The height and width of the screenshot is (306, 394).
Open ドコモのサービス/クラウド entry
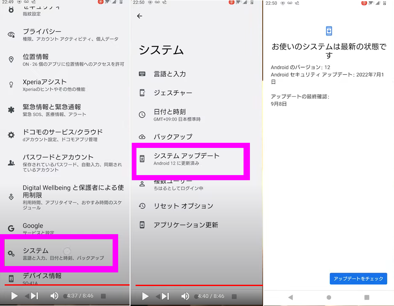click(x=65, y=135)
